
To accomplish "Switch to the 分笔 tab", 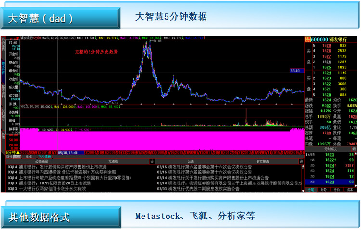I will tap(311, 190).
